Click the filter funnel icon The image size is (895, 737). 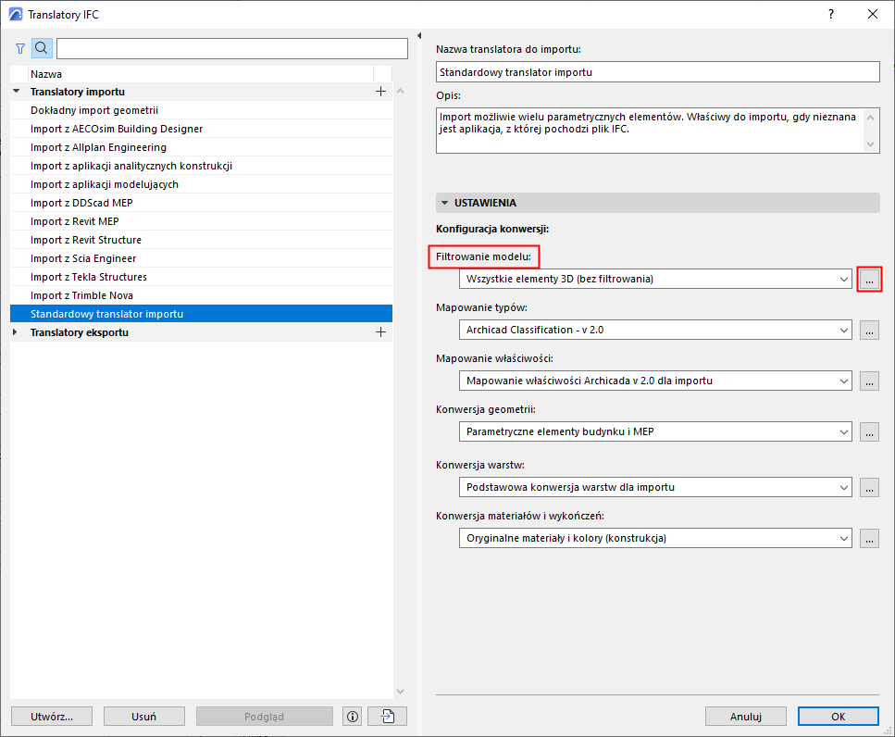pos(20,48)
